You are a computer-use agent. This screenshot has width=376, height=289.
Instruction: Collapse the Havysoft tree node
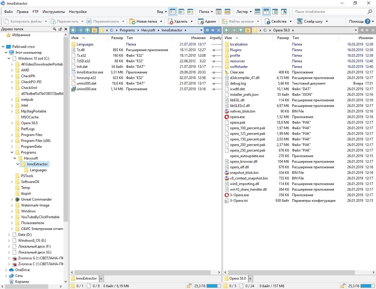(15, 158)
